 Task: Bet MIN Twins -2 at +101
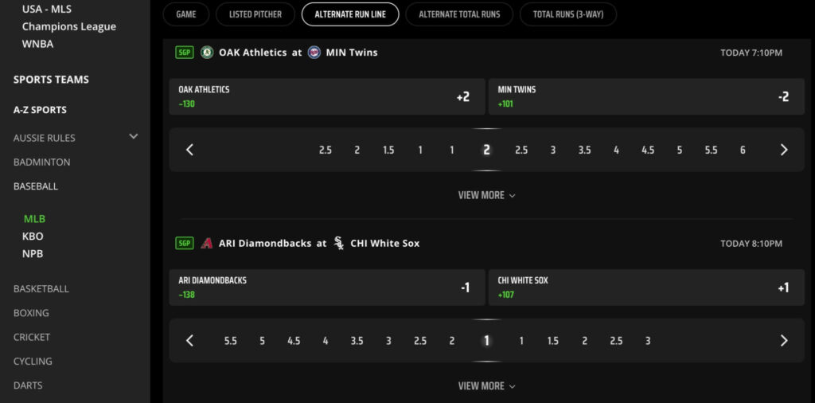pos(646,96)
